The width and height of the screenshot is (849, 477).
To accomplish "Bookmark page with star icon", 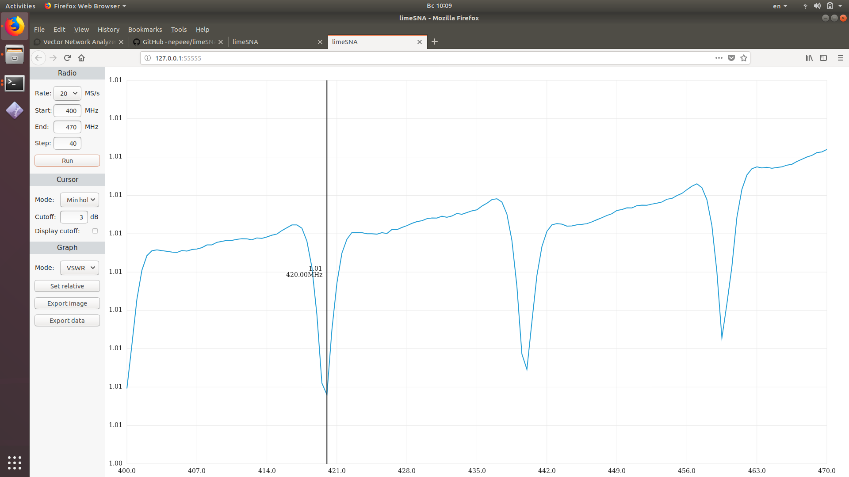I will (744, 58).
